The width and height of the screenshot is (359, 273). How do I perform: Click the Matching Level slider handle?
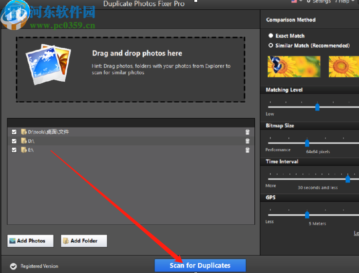coord(317,107)
